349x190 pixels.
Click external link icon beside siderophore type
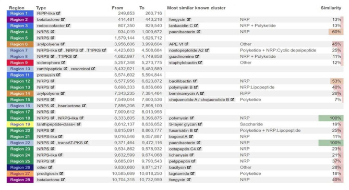(x=64, y=62)
